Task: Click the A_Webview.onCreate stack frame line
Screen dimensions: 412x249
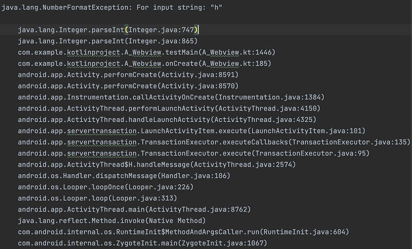Action: (145, 64)
